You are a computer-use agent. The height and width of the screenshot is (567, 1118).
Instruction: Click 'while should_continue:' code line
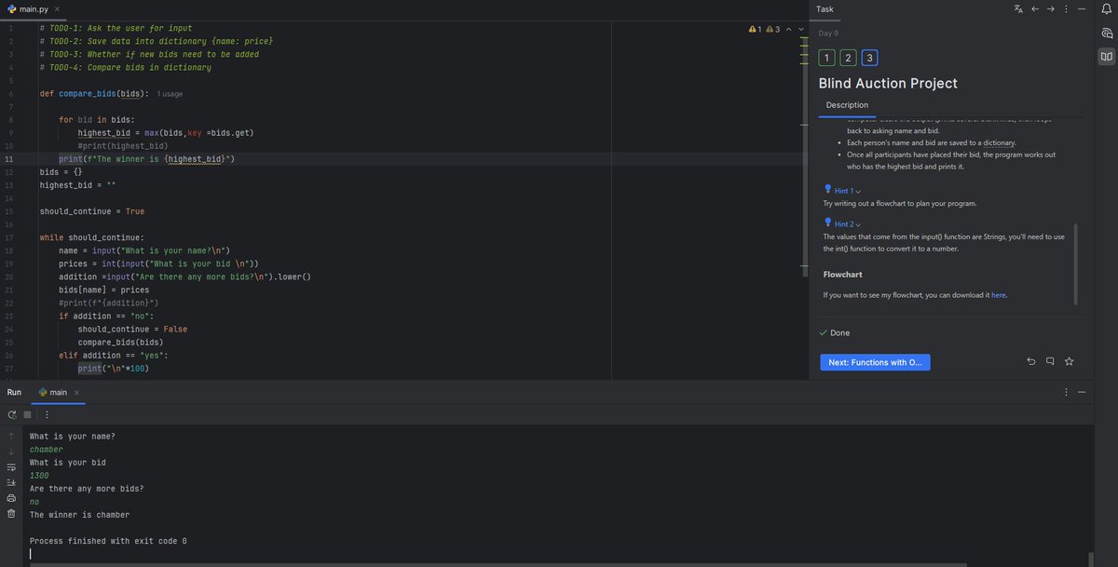[92, 237]
